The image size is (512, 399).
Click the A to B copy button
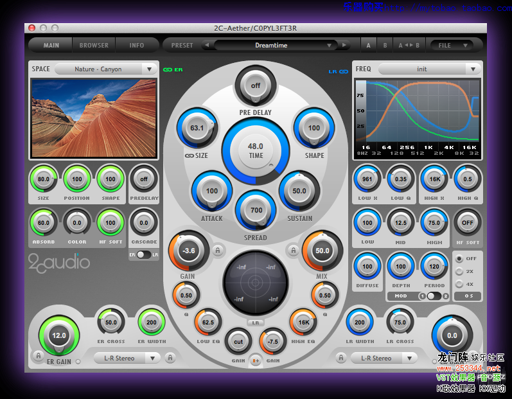pyautogui.click(x=409, y=45)
